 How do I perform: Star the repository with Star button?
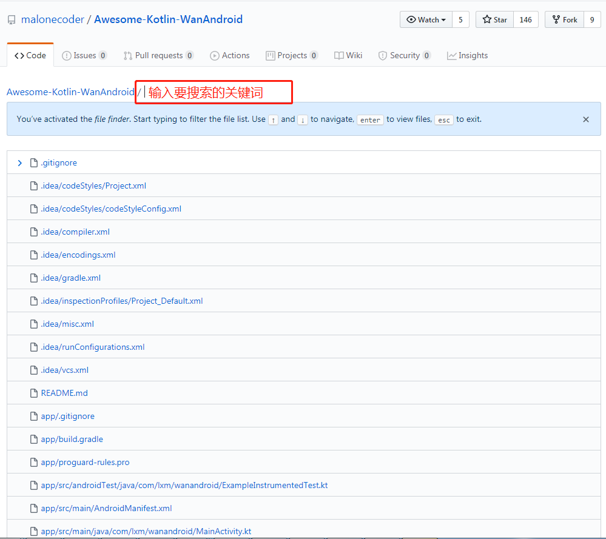(494, 20)
